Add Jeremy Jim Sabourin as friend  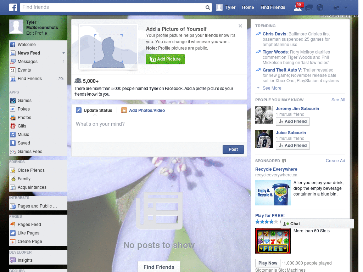click(292, 121)
